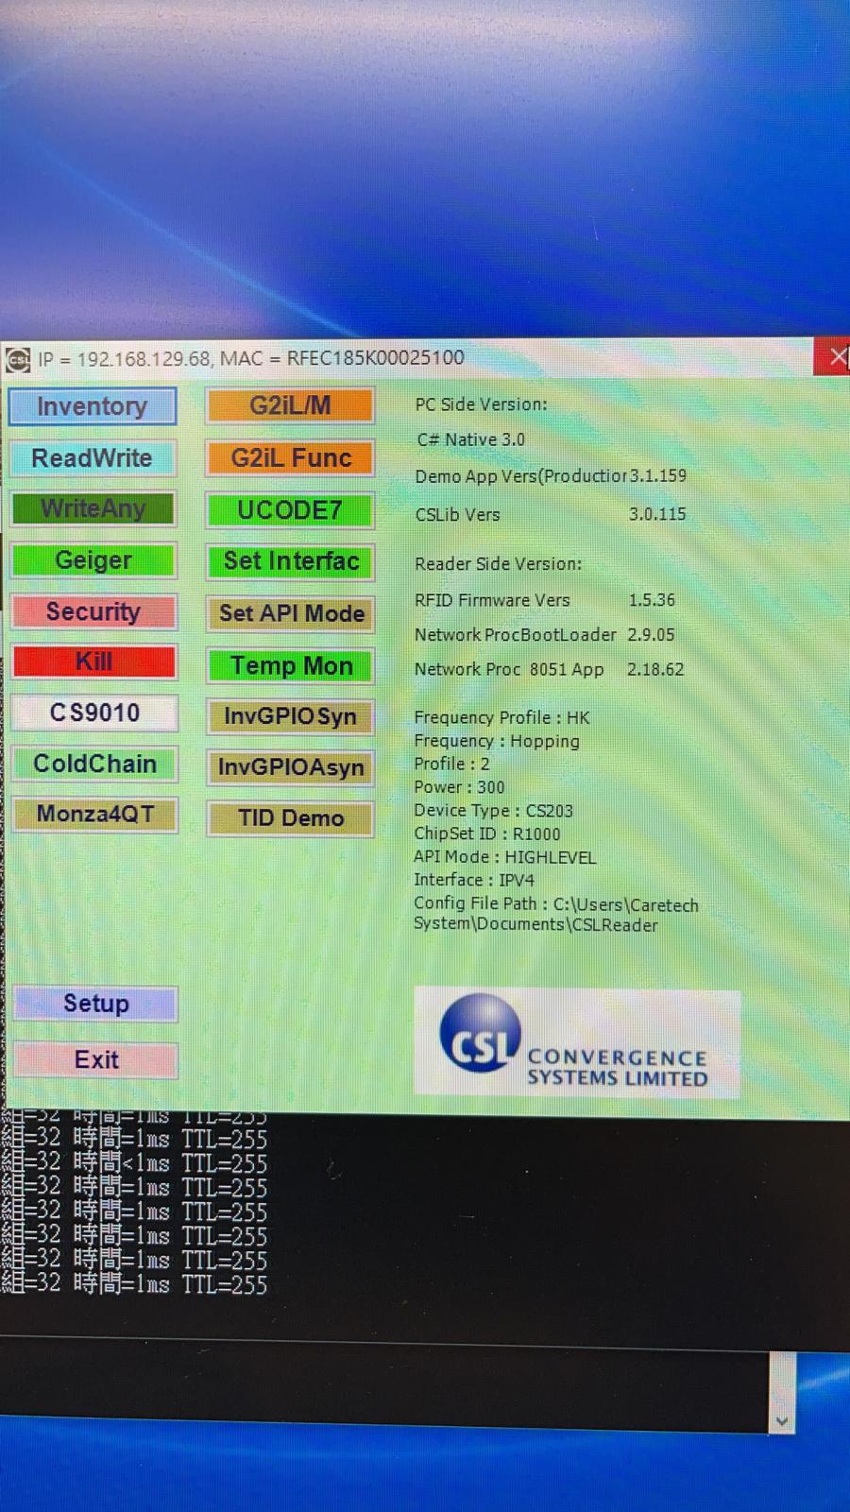Open the TID Demo button
Screen dimensions: 850x1512
point(290,818)
